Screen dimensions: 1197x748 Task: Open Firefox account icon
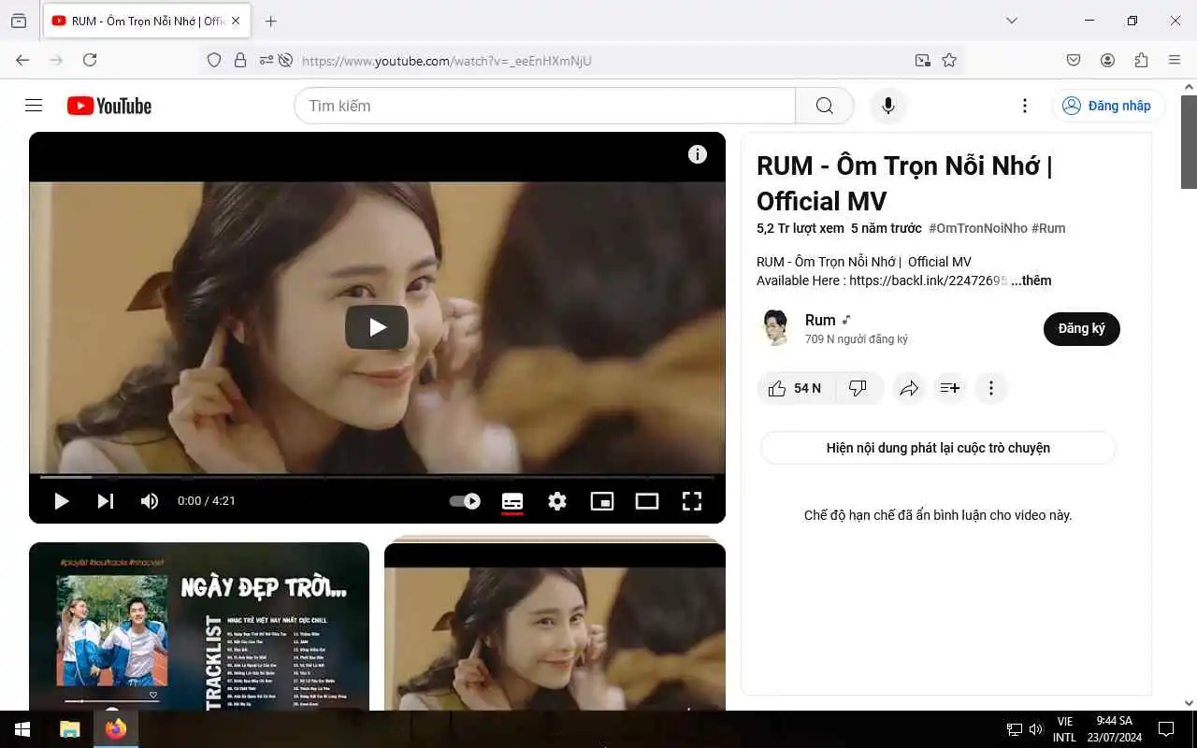pyautogui.click(x=1107, y=60)
